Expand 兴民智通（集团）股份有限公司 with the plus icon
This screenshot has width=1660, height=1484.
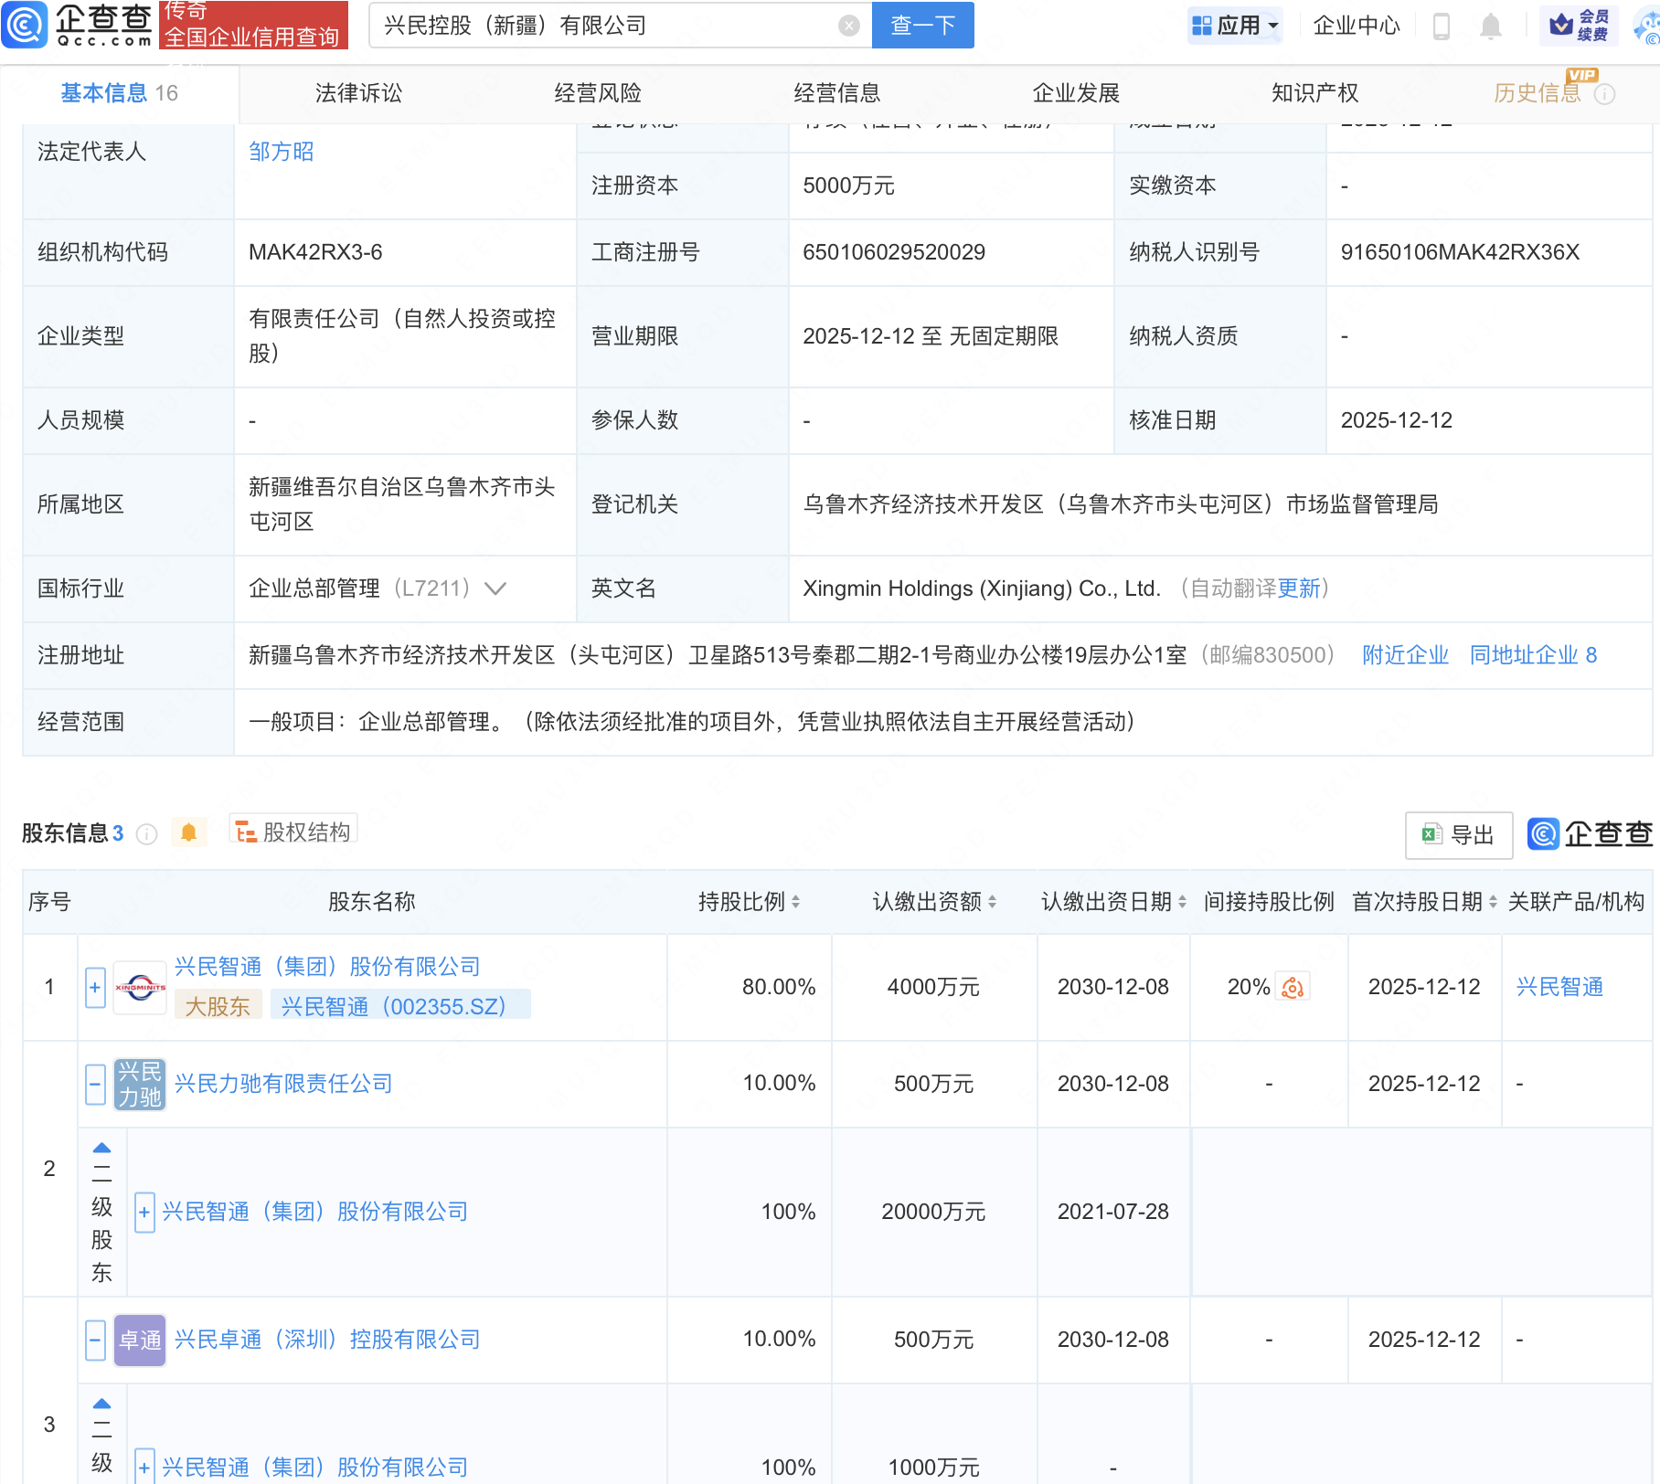[95, 987]
